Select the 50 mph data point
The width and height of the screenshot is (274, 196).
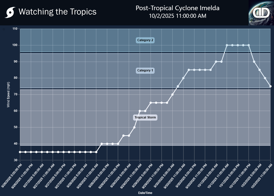134,127
